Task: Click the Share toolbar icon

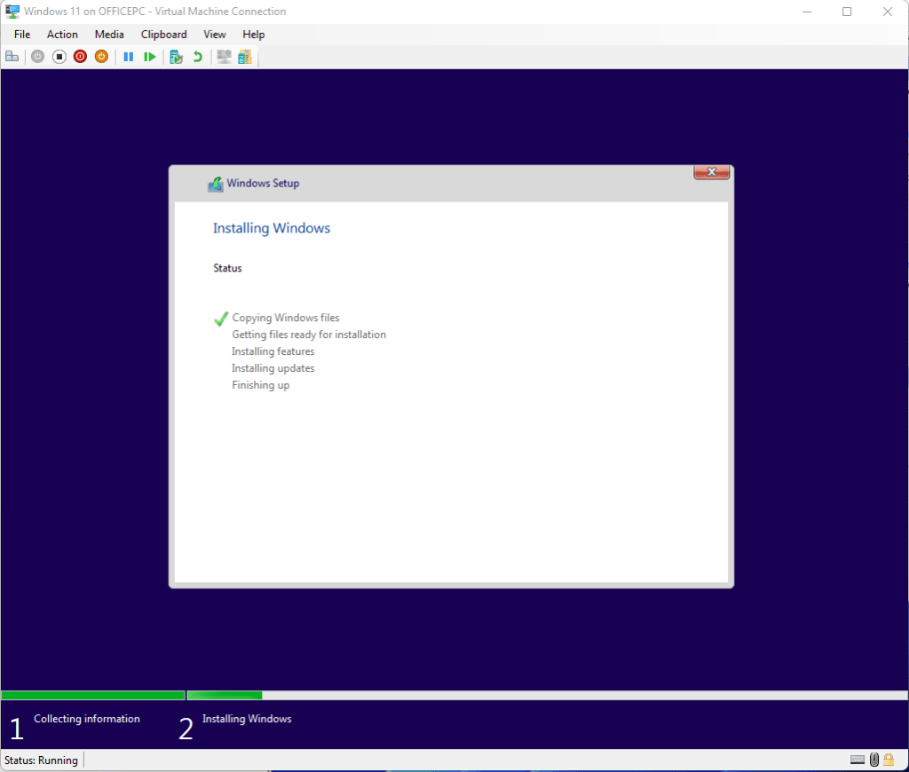Action: coord(244,57)
